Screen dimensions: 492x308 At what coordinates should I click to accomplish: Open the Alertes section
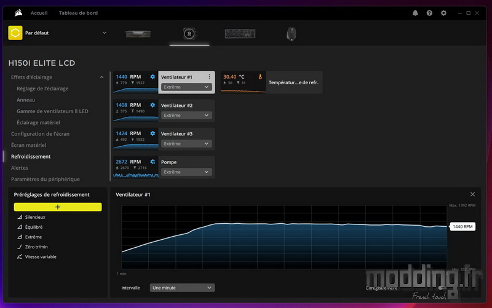(x=20, y=168)
